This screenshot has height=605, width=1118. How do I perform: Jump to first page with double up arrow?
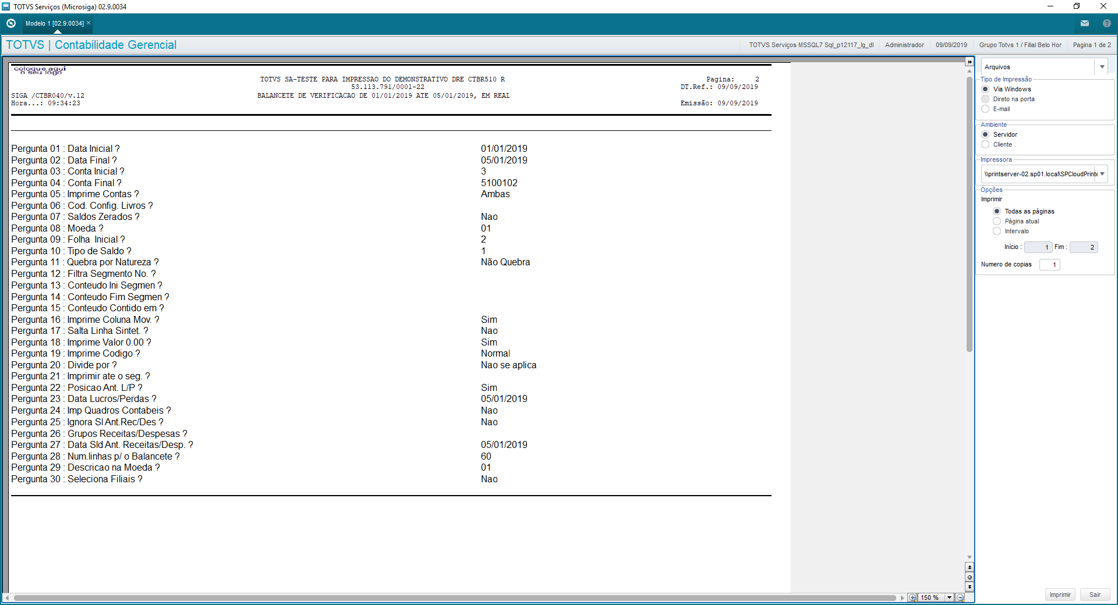970,567
